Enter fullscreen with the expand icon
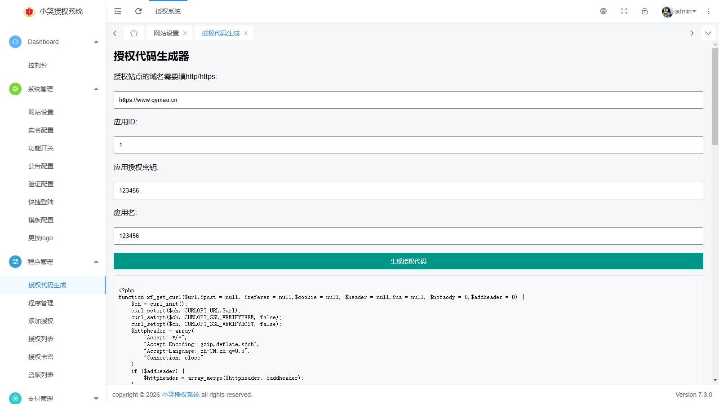Screen dimensions: 719x404 tap(624, 11)
